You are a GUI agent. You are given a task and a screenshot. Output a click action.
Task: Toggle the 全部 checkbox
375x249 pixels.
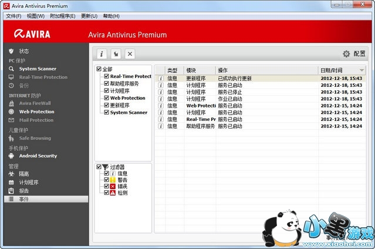(x=99, y=69)
